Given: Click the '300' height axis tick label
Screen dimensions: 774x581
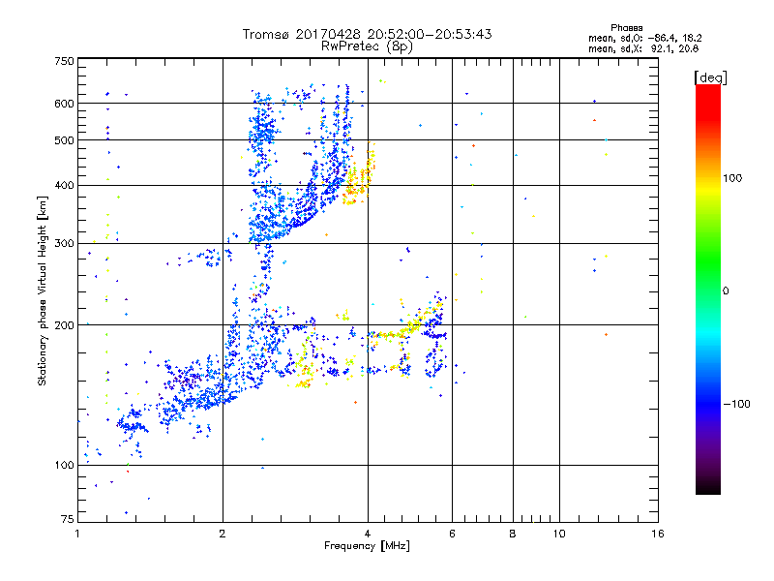Looking at the screenshot, I should (64, 243).
